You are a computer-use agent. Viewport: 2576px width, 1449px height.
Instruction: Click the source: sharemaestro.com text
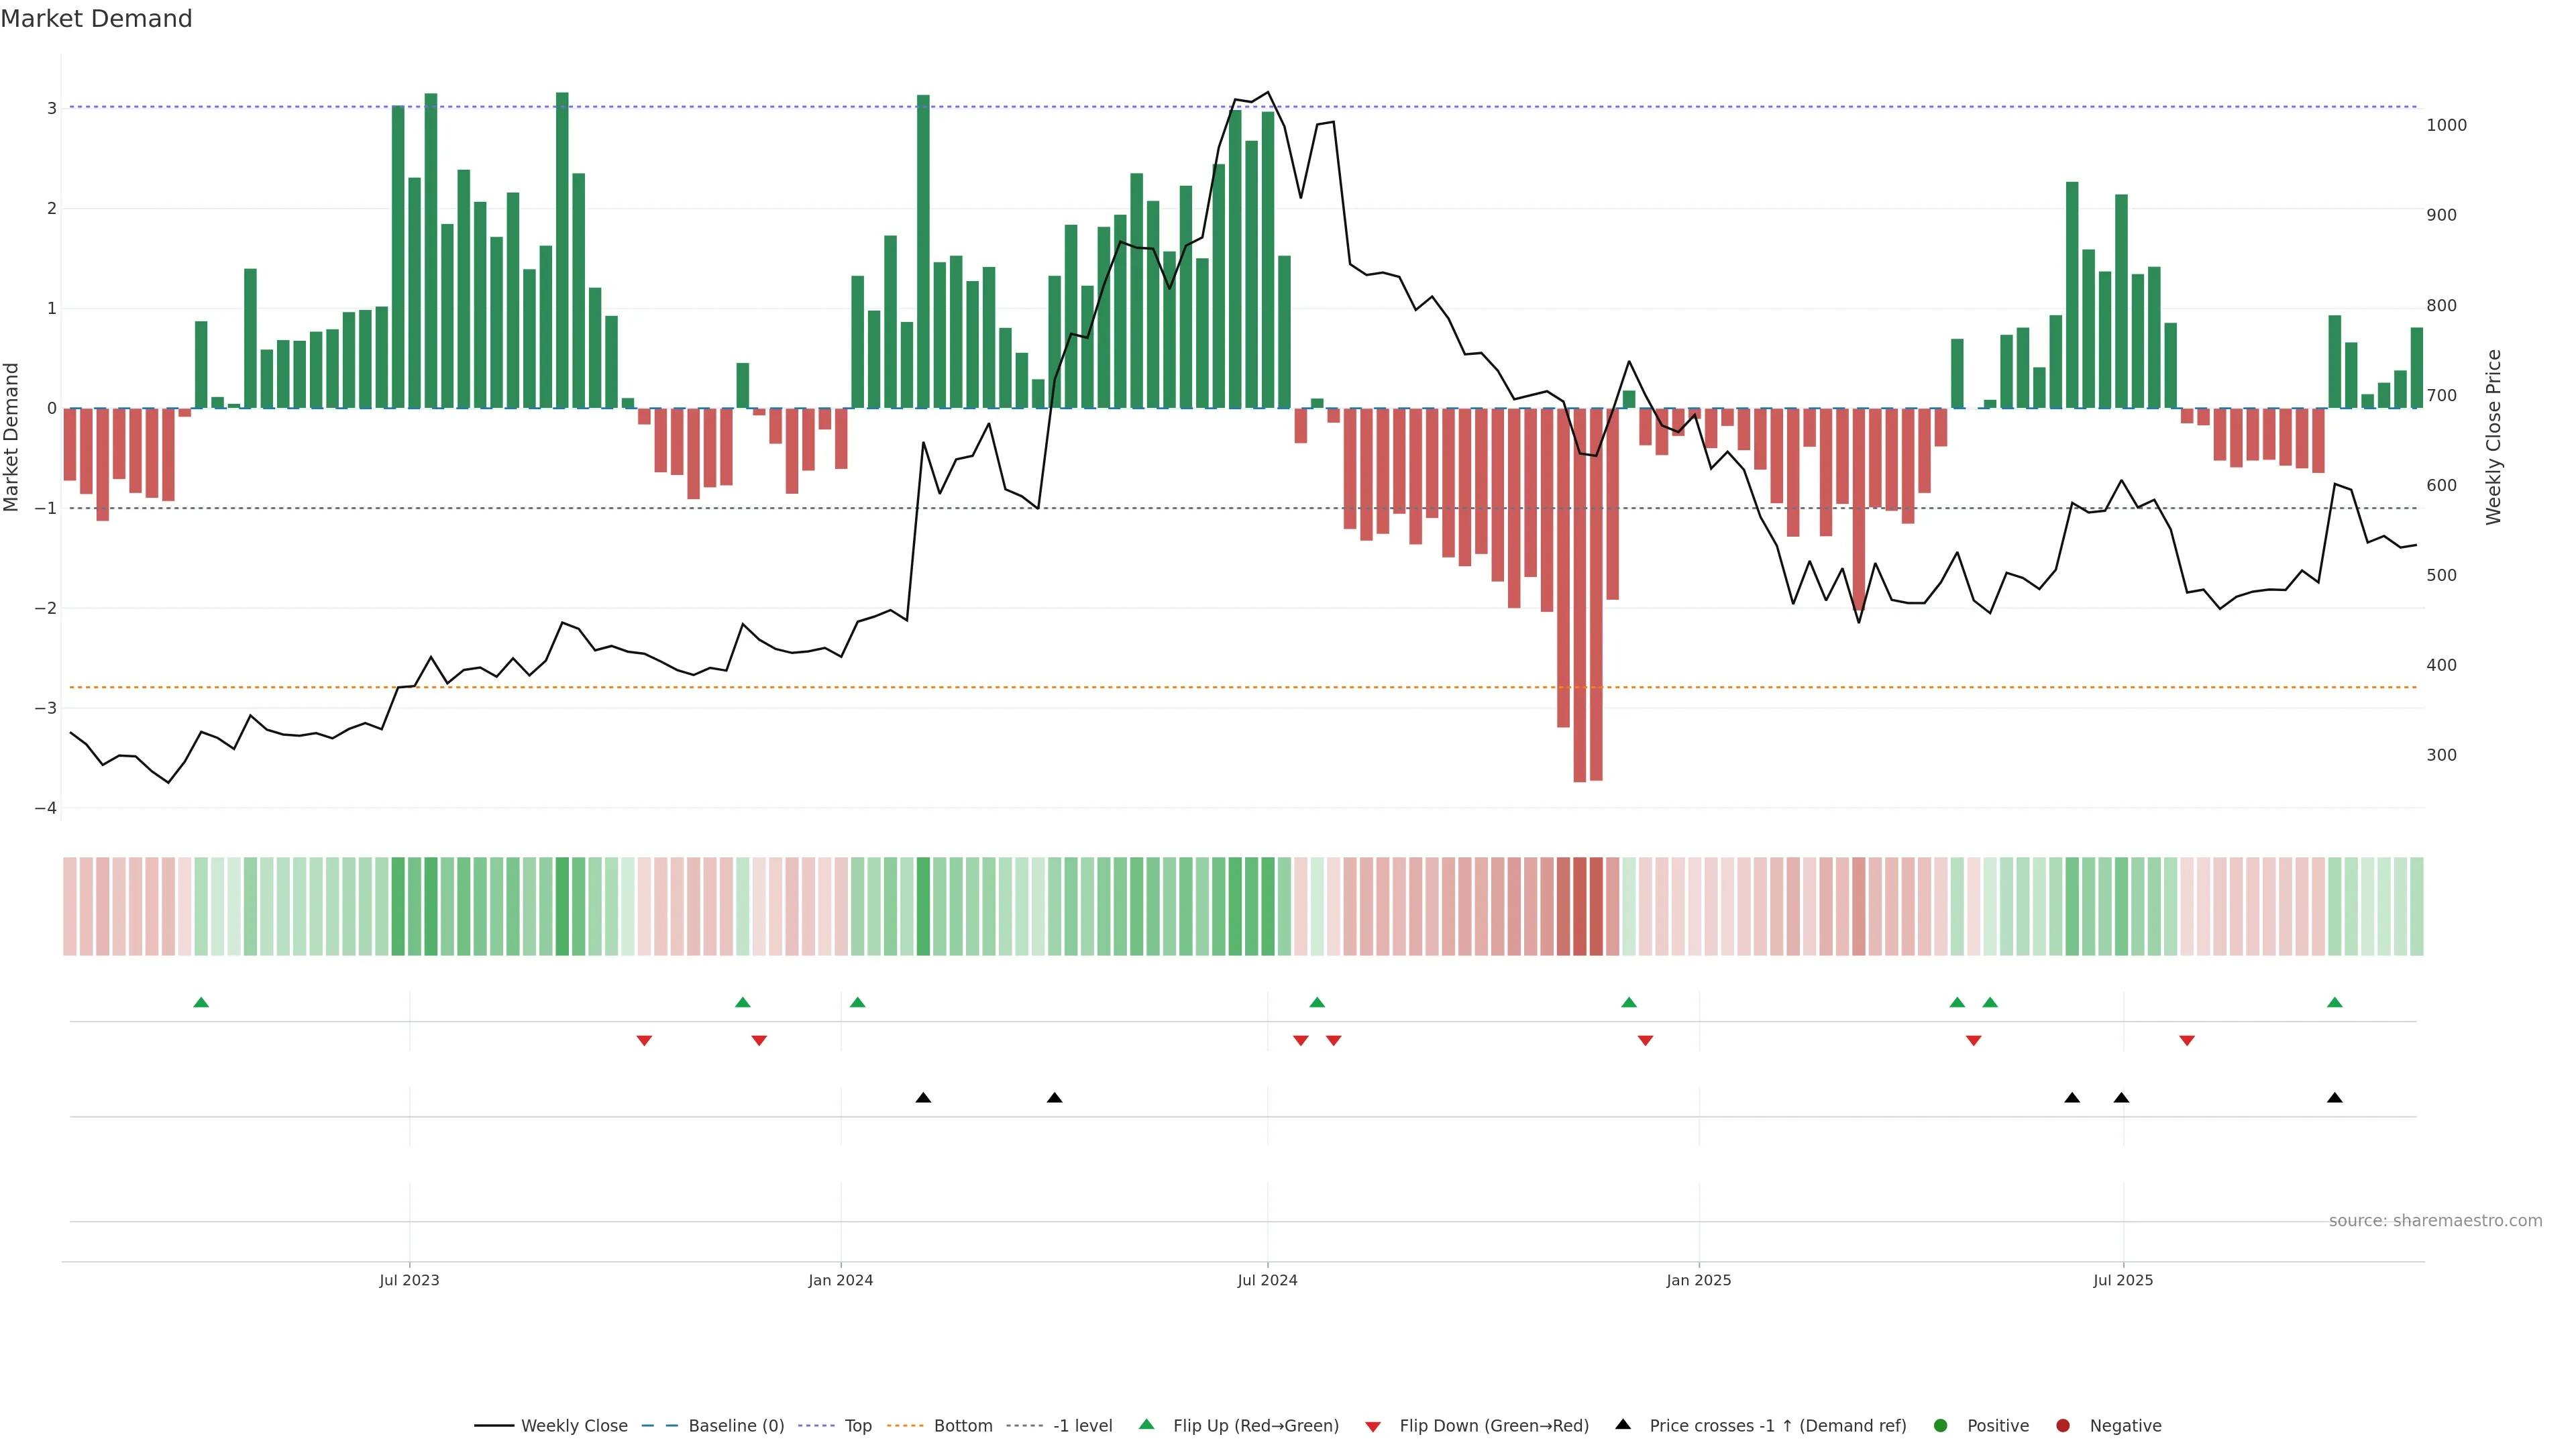pos(2435,1221)
